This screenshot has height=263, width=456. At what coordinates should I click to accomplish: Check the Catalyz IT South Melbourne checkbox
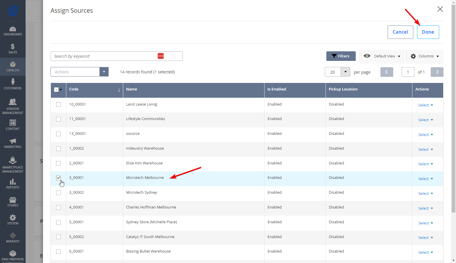point(58,237)
